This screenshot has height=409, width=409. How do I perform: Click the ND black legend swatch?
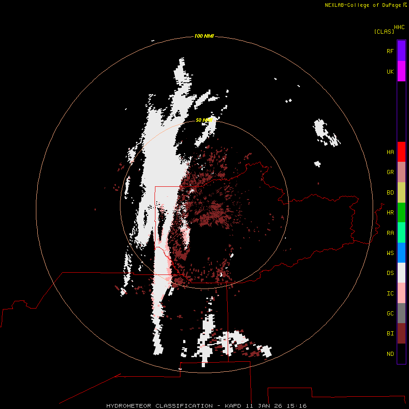pos(401,354)
